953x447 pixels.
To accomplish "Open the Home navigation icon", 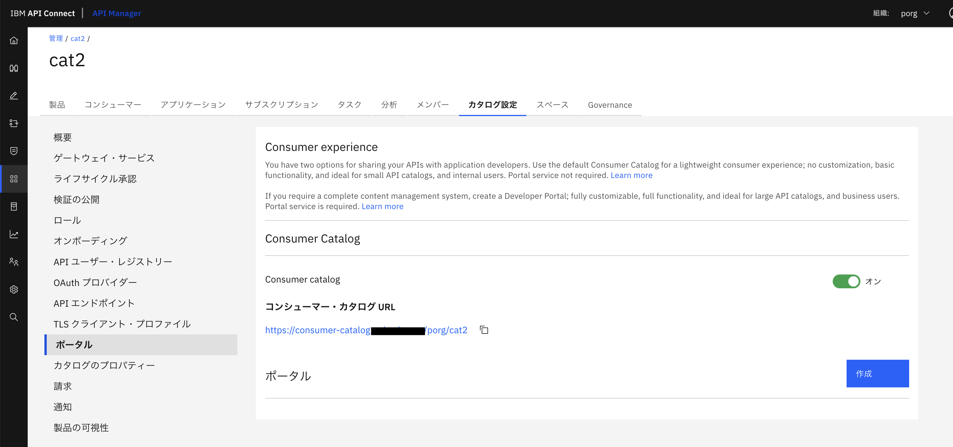I will [x=14, y=41].
